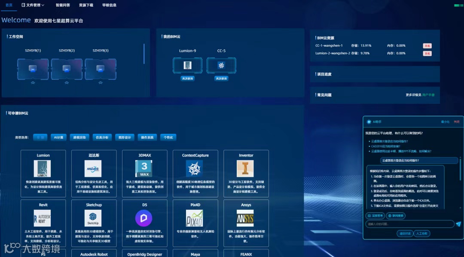The height and width of the screenshot is (257, 464).
Task: Click the 工作空间 panel scrollbar
Action: (144, 54)
